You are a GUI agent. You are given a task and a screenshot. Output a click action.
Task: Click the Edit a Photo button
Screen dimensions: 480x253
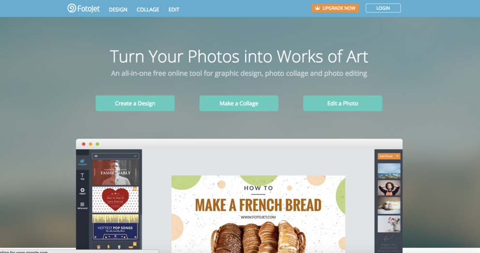[x=343, y=103]
